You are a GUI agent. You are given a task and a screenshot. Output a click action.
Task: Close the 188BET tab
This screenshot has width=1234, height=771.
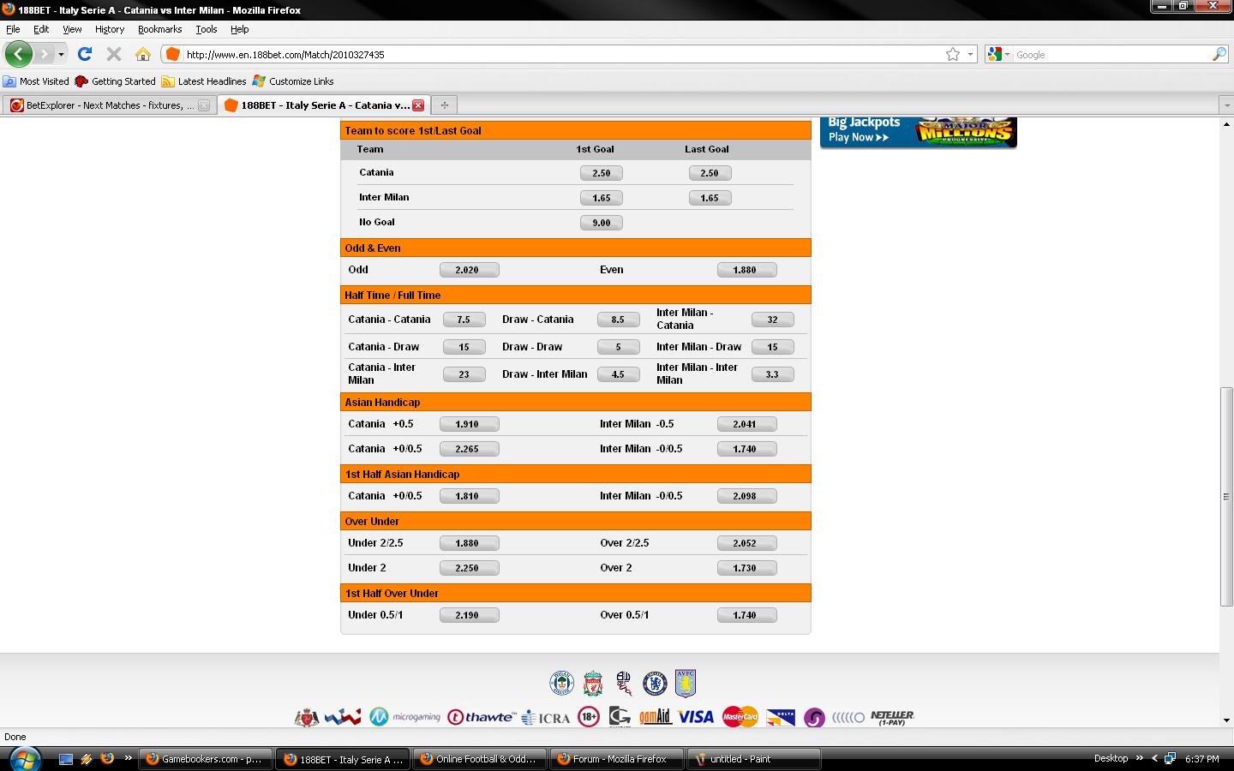[418, 105]
